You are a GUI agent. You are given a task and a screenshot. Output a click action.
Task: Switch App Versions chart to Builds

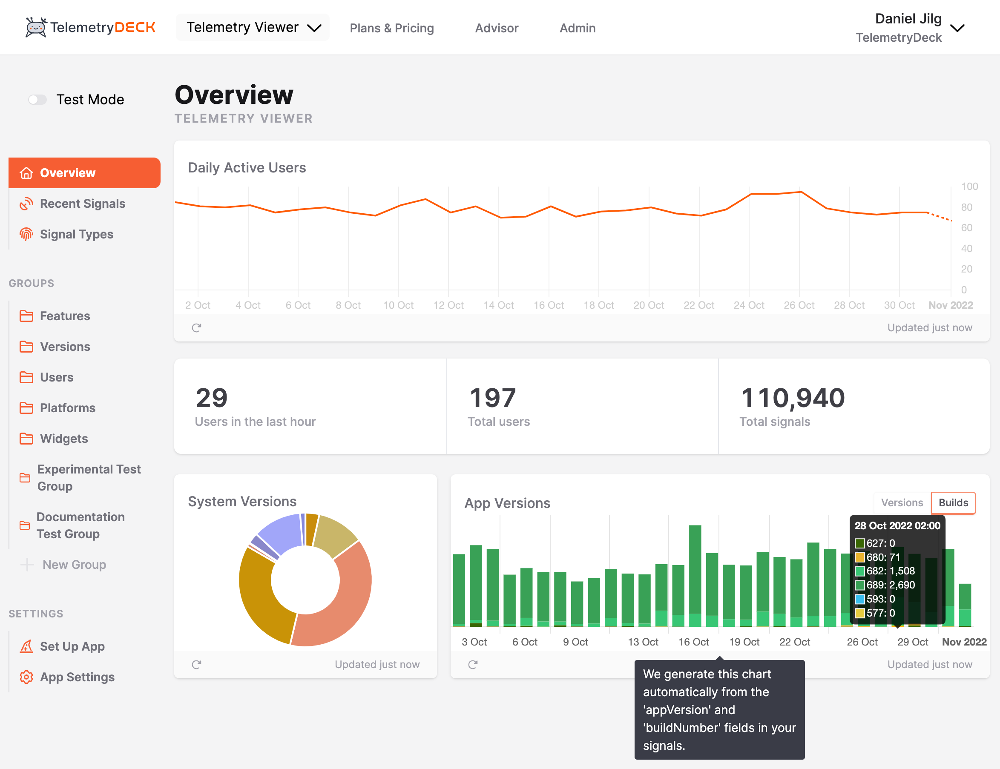click(953, 502)
